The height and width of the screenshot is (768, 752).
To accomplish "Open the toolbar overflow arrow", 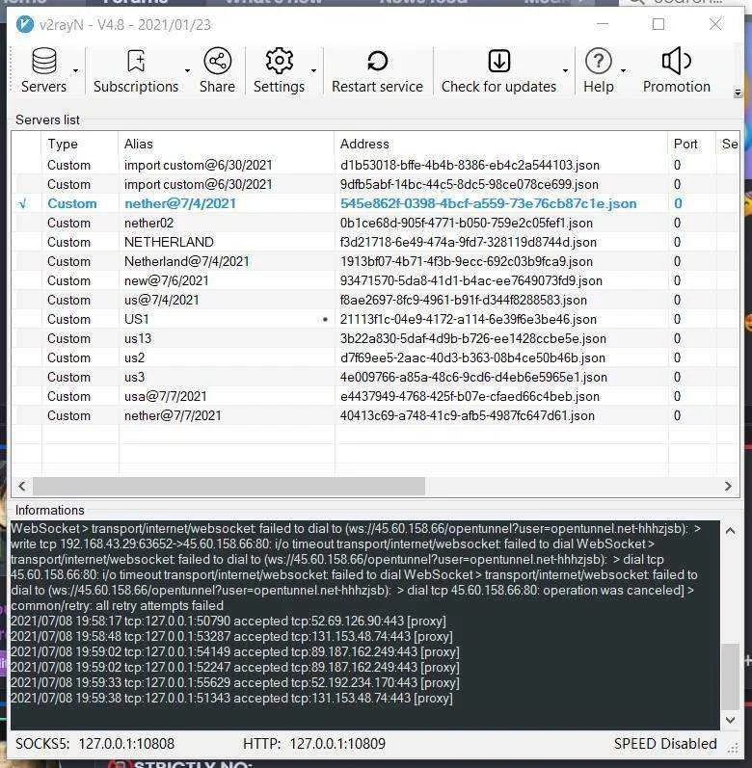I will click(738, 93).
